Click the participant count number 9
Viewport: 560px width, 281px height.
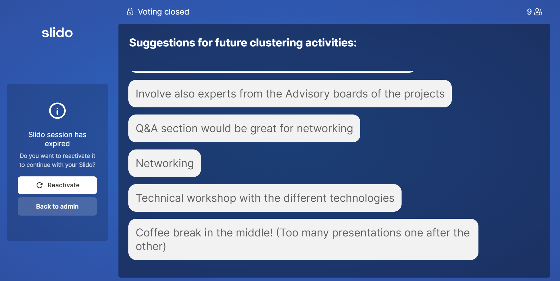pos(529,12)
